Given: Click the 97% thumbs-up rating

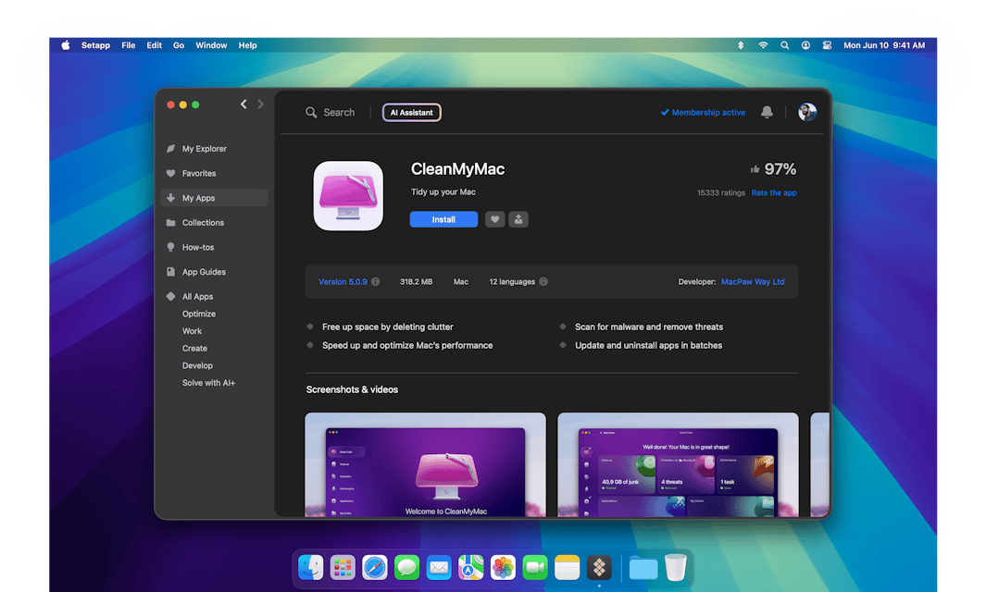Looking at the screenshot, I should tap(773, 169).
